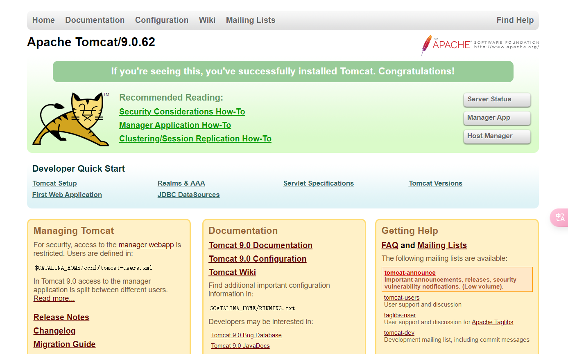568x354 pixels.
Task: Open the Server Status button
Action: coord(497,99)
